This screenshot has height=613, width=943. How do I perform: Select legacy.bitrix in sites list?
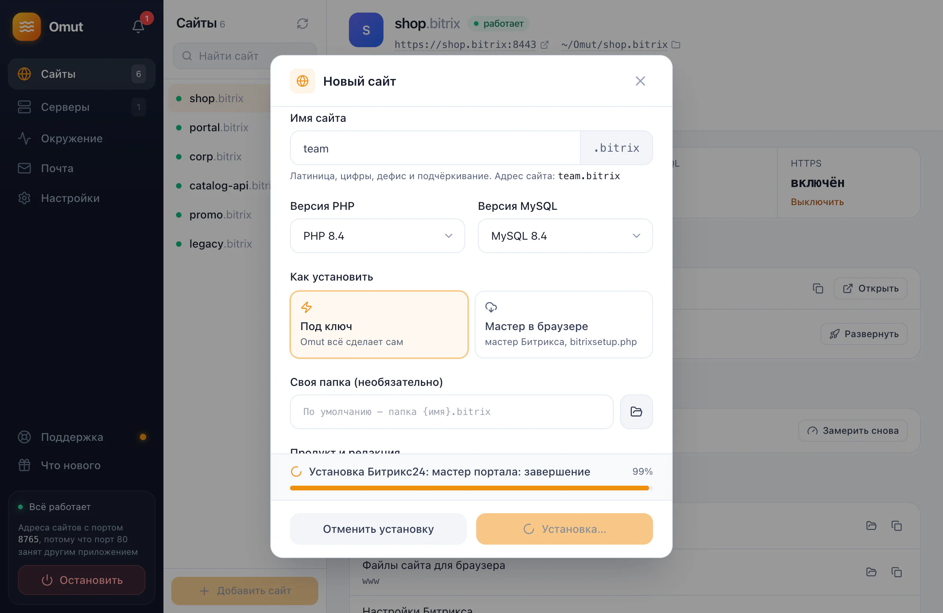point(219,243)
